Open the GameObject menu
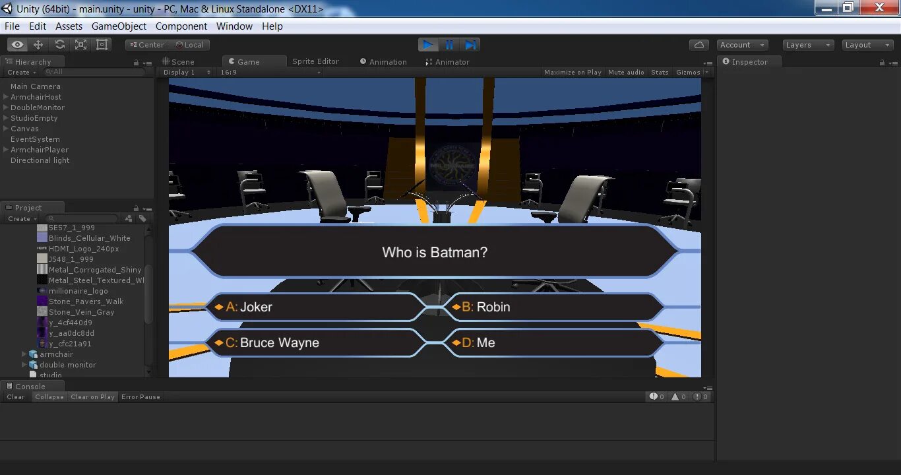This screenshot has width=901, height=475. tap(119, 26)
